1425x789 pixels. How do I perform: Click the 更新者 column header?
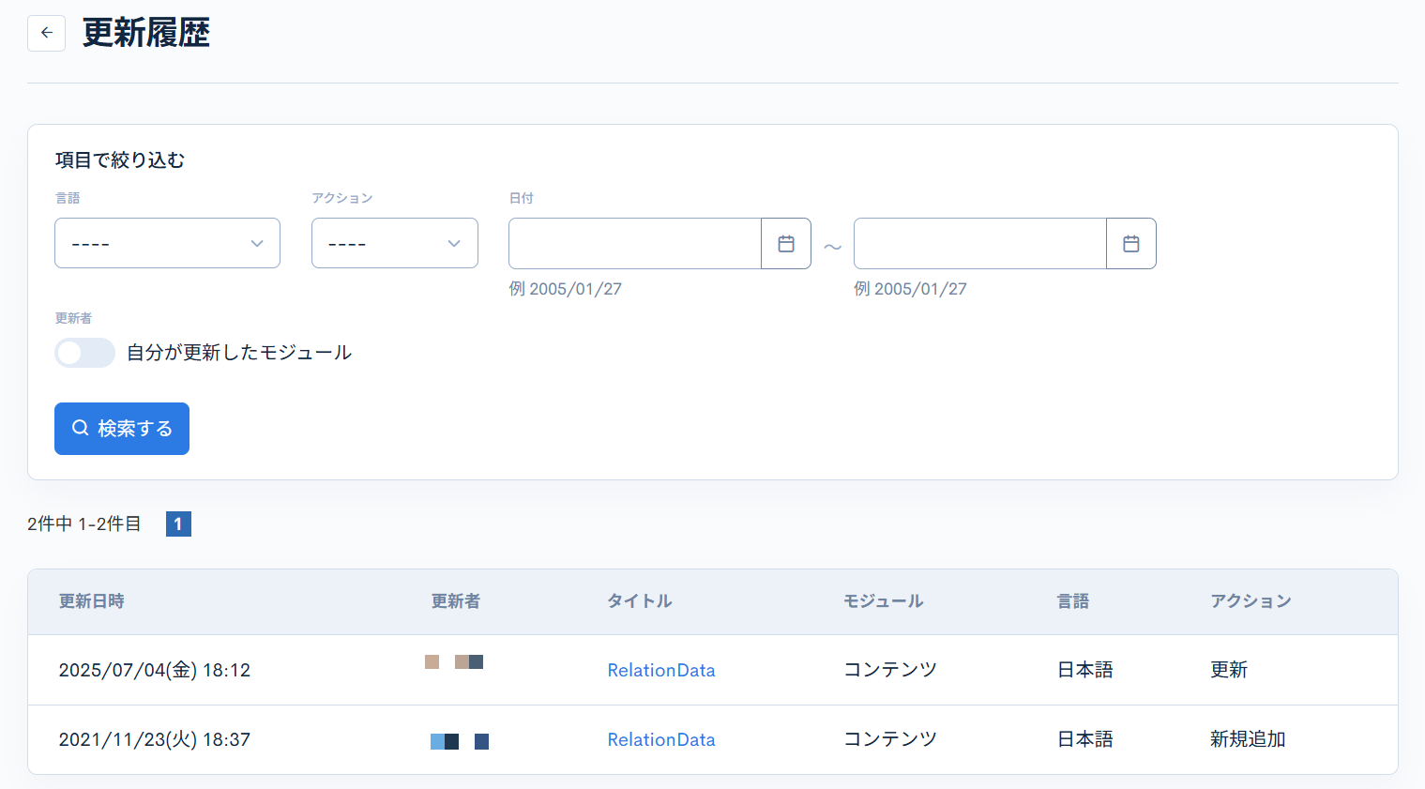point(456,601)
